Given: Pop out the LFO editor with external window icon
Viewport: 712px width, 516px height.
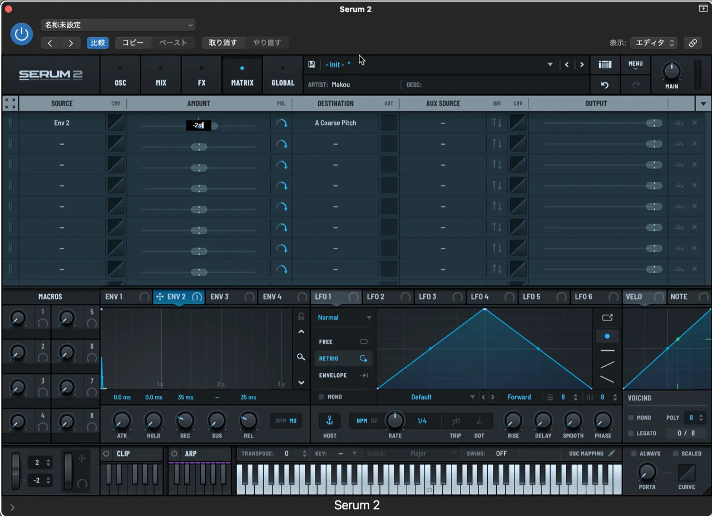Looking at the screenshot, I should click(x=607, y=317).
